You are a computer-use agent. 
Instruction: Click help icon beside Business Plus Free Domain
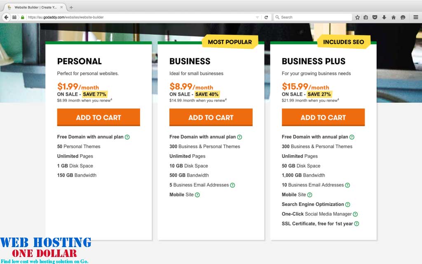click(352, 137)
